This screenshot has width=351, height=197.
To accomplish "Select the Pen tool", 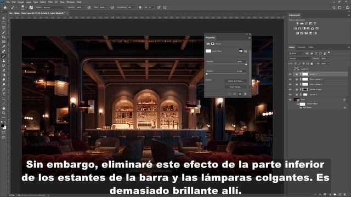I will coord(4,89).
